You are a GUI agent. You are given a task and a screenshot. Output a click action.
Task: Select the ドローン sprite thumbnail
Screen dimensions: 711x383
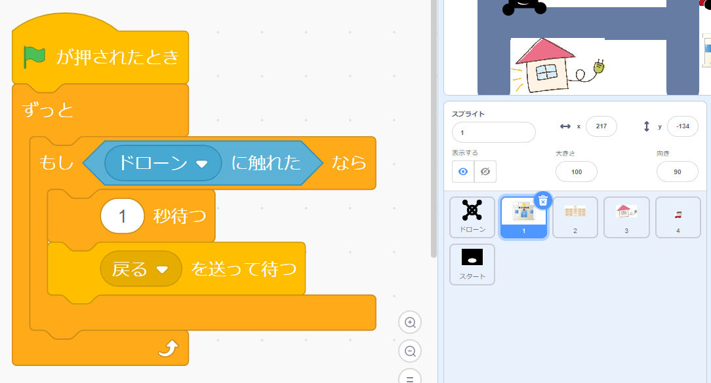point(472,217)
